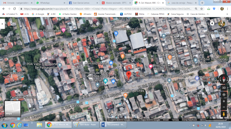Show more bookmarks chevron
Viewport: 231px width, 129px height.
pos(227,14)
